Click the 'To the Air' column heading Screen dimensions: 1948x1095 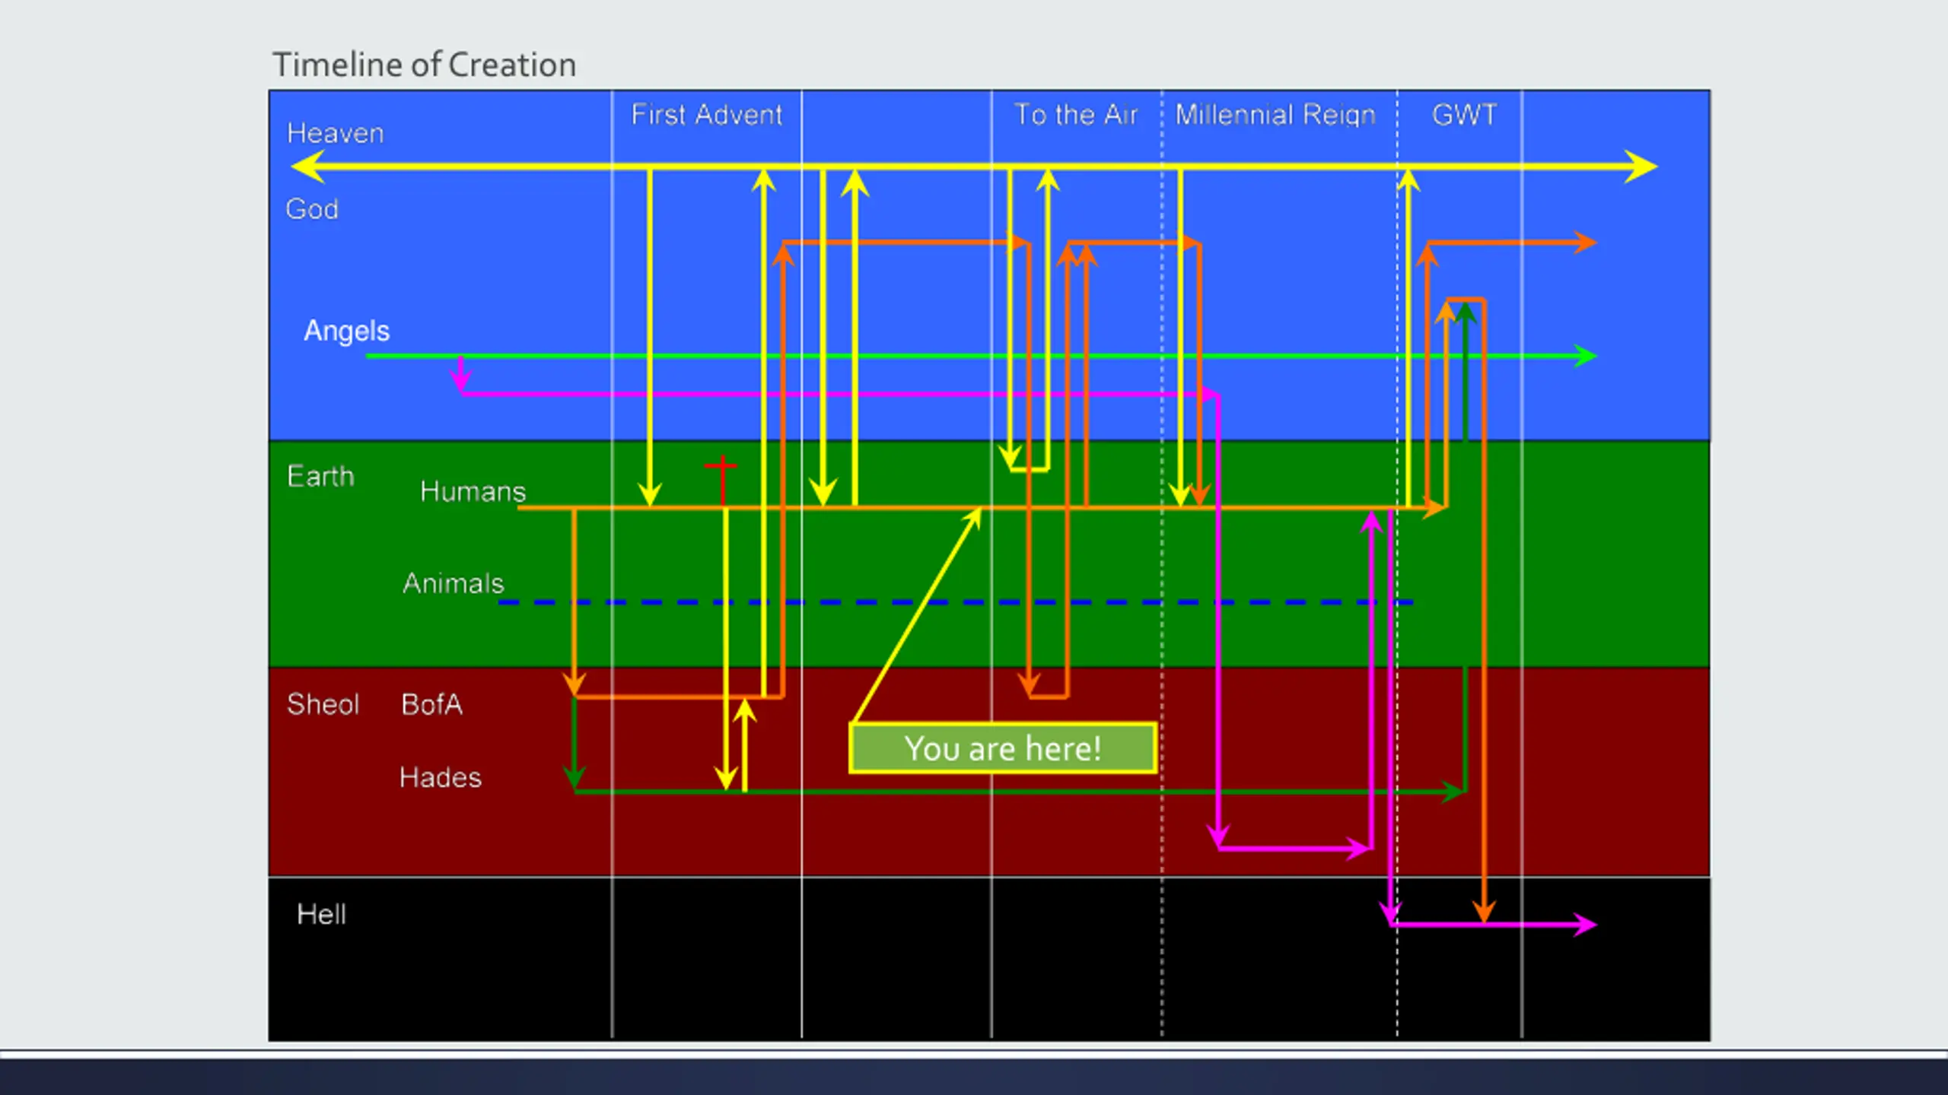pyautogui.click(x=1076, y=115)
